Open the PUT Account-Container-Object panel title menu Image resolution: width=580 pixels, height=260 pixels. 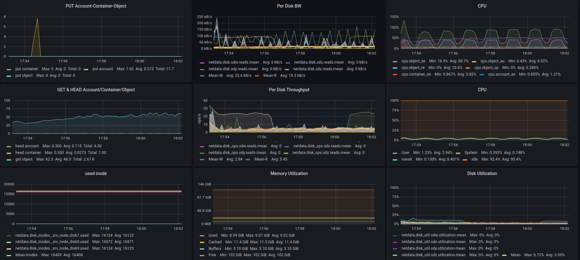pyautogui.click(x=96, y=6)
